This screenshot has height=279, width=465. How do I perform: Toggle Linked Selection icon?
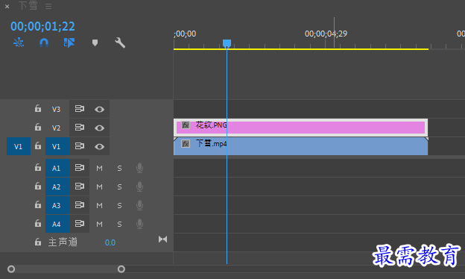(x=69, y=43)
